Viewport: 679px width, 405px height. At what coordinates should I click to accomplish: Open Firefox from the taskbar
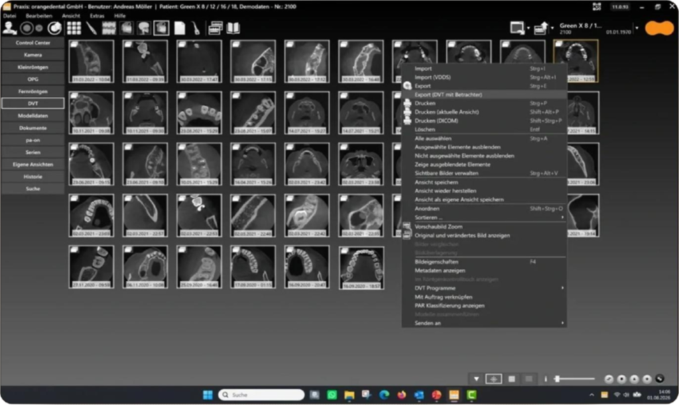pyautogui.click(x=401, y=394)
